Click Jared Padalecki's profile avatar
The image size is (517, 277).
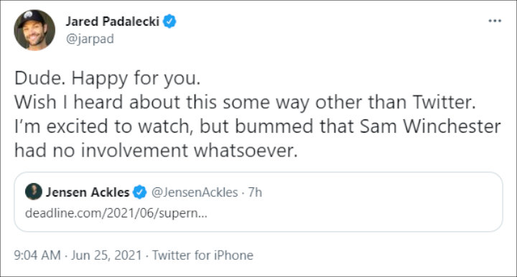[34, 30]
